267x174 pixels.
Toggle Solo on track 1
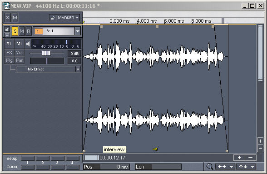tap(15, 31)
